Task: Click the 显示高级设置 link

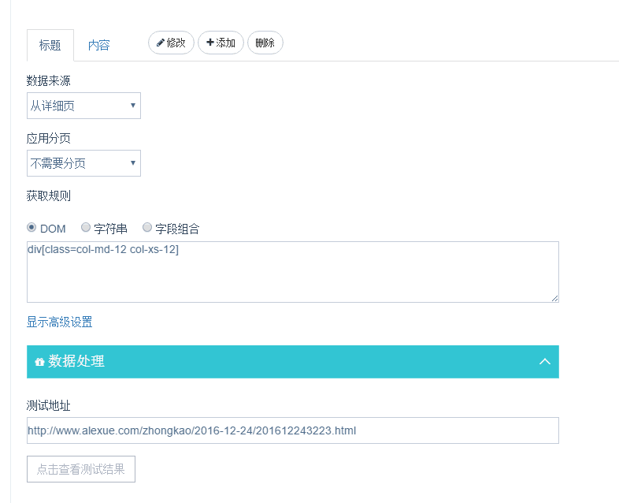Action: click(x=59, y=322)
